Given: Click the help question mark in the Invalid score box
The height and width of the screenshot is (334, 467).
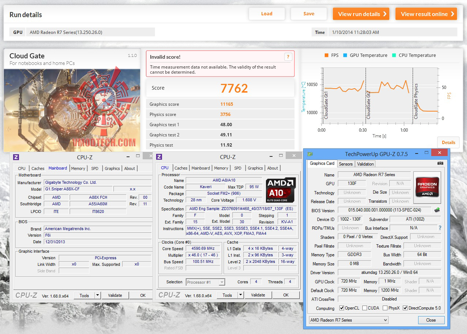Looking at the screenshot, I should 288,57.
